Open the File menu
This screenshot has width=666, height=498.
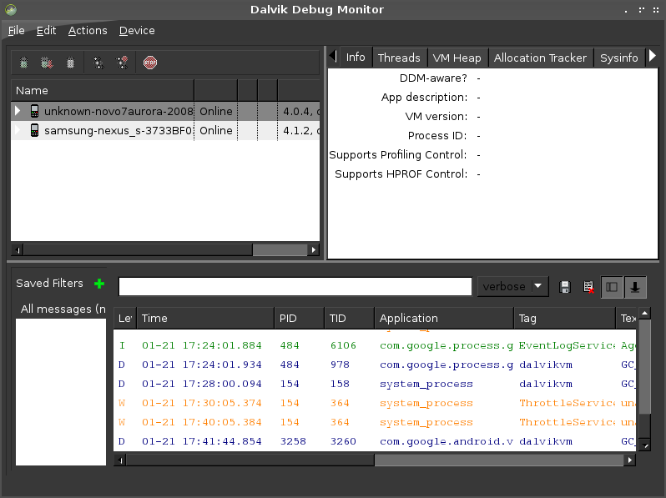16,31
